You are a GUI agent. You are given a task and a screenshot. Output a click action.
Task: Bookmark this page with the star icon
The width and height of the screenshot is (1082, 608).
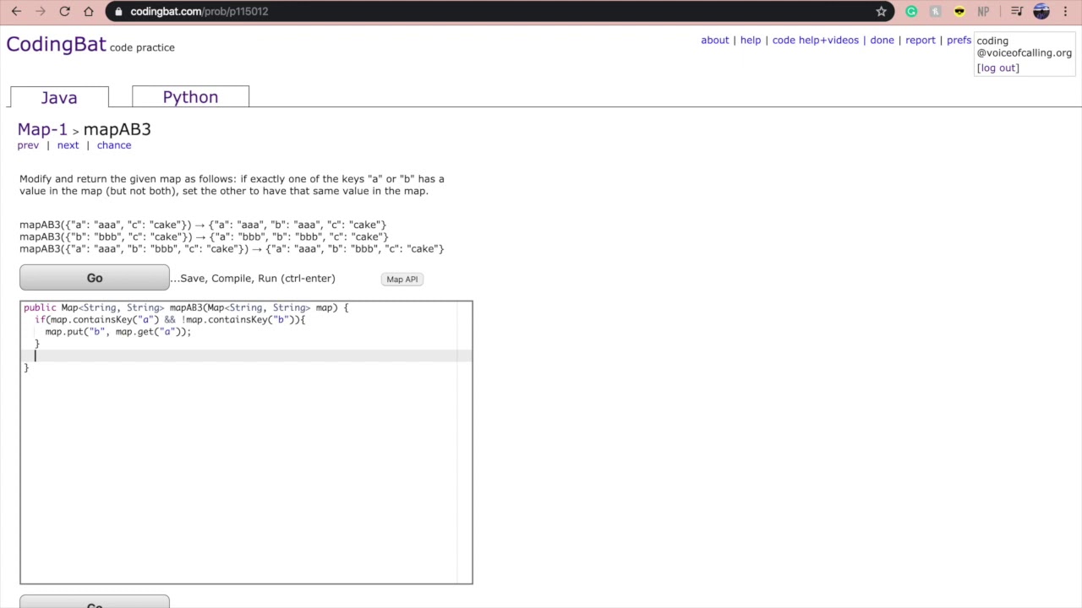(x=881, y=12)
